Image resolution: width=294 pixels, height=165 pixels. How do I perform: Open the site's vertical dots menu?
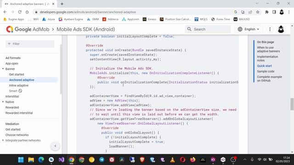(270, 29)
